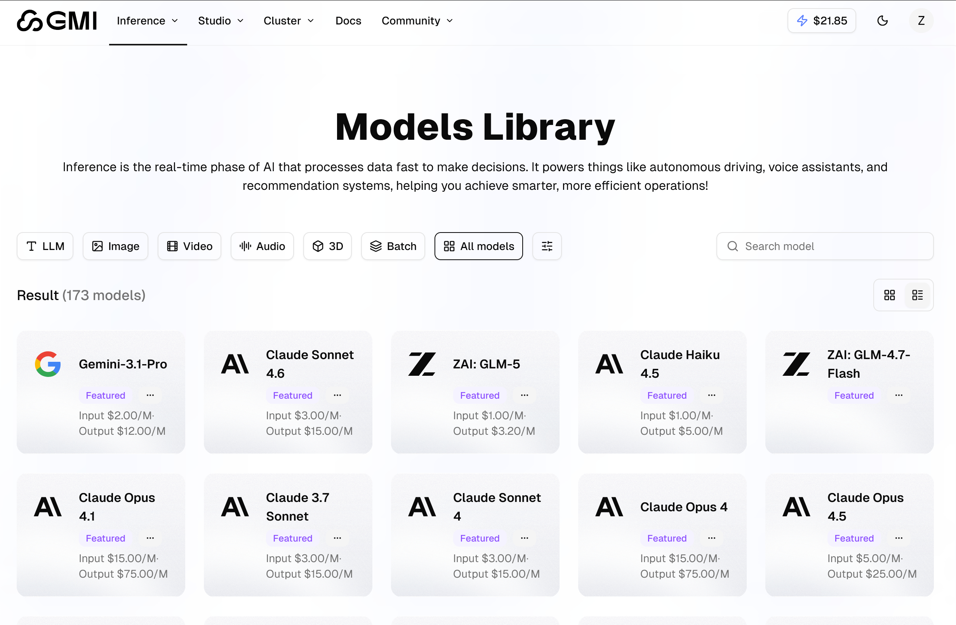
Task: Select the Image filter category
Action: (115, 246)
